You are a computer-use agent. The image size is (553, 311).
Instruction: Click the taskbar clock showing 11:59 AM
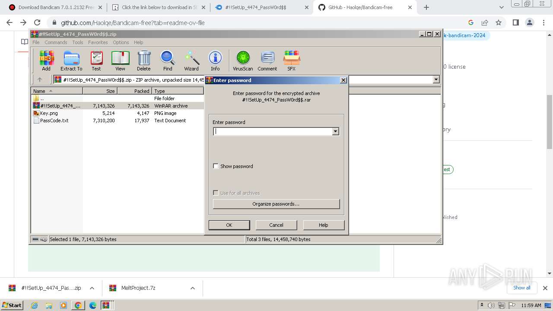[531, 305]
